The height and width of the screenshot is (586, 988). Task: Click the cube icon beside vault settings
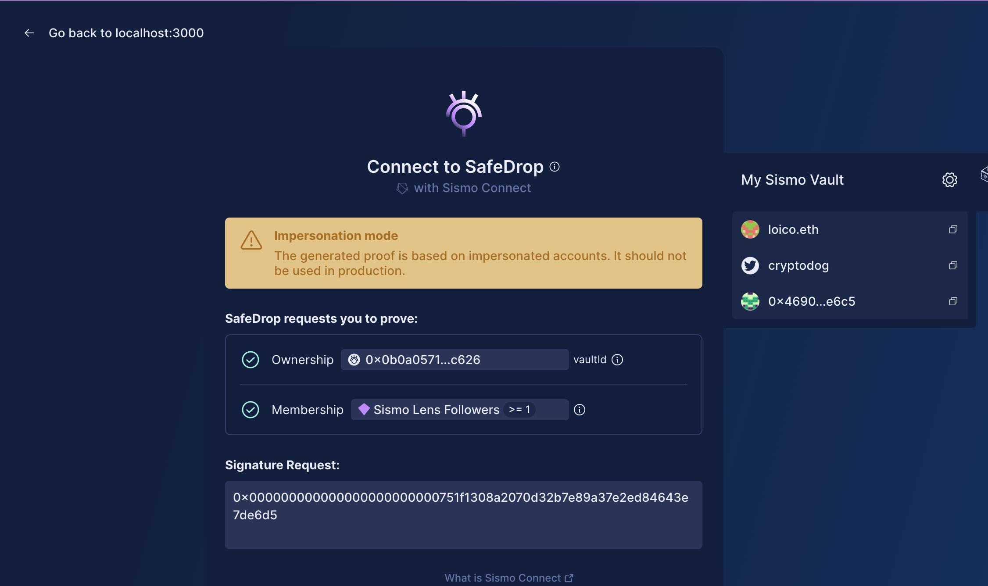984,174
